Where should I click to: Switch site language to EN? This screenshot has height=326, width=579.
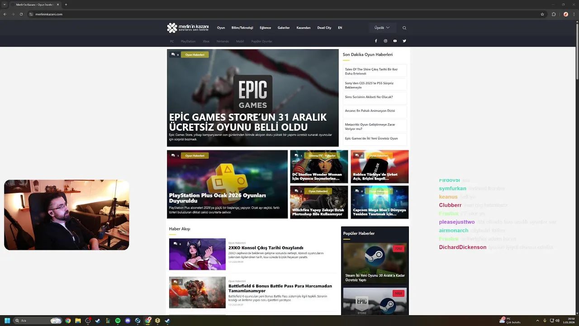(340, 28)
